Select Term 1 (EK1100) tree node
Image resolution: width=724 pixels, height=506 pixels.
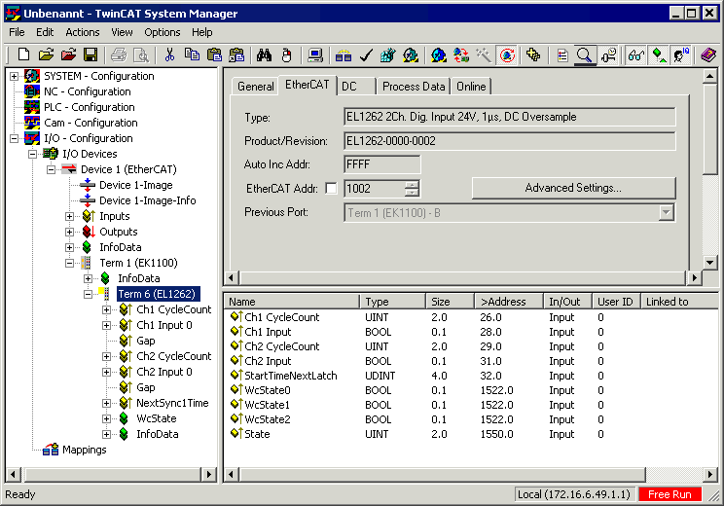coord(138,263)
